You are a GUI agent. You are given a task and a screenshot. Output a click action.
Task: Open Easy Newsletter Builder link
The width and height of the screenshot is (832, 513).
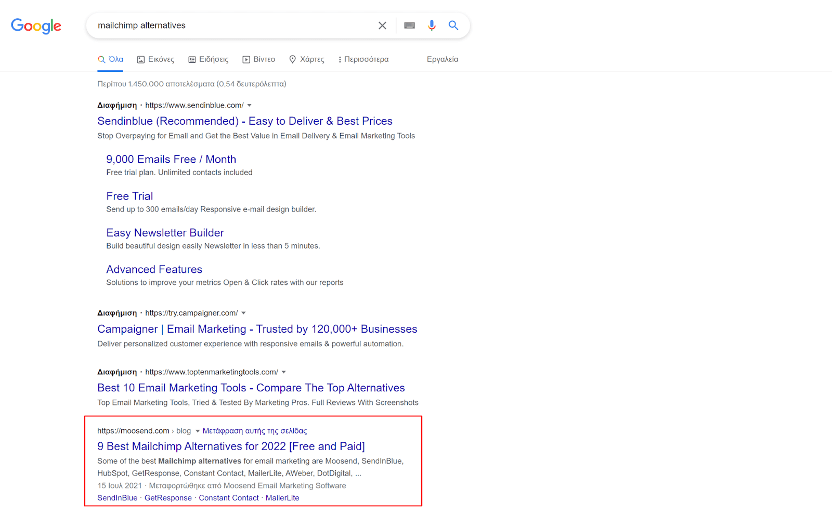(165, 233)
